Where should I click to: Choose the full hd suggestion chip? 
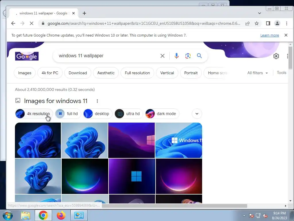(68, 114)
